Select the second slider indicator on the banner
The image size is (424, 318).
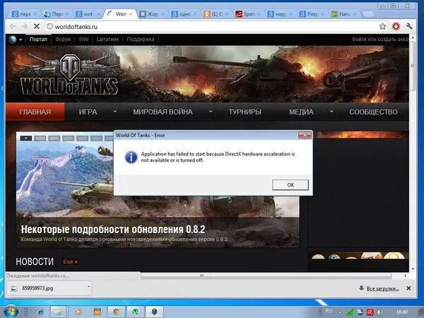pyautogui.click(x=40, y=139)
